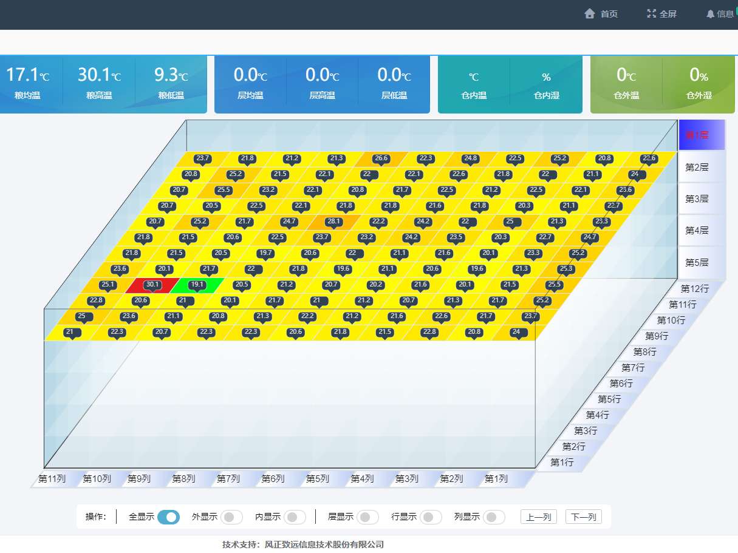The image size is (738, 553).
Task: Click the green 19.1 temperature marker
Action: [197, 284]
